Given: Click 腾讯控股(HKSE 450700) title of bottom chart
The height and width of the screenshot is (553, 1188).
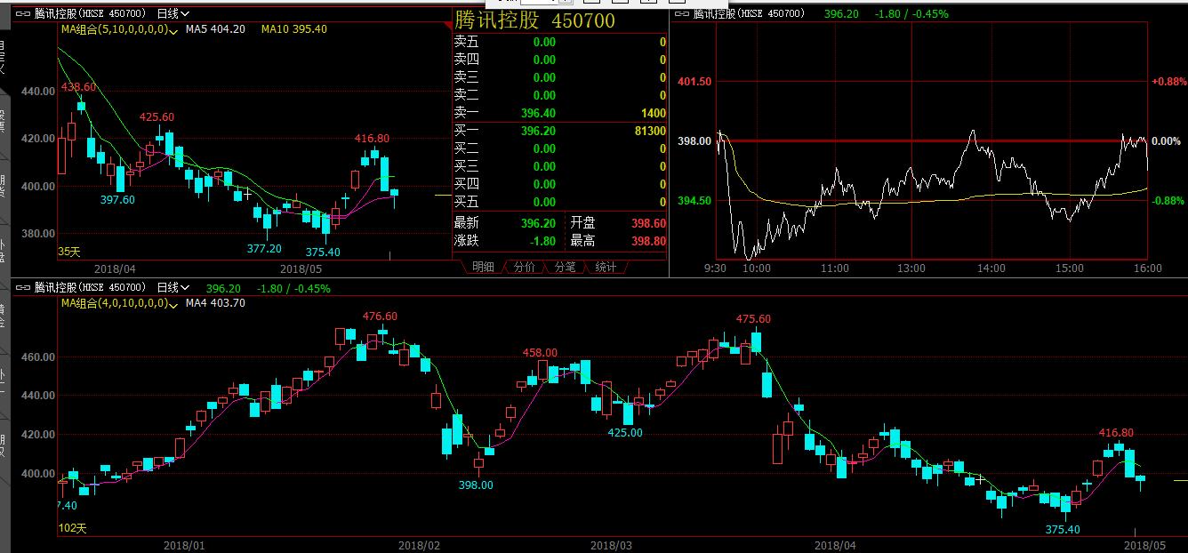Looking at the screenshot, I should tap(92, 288).
